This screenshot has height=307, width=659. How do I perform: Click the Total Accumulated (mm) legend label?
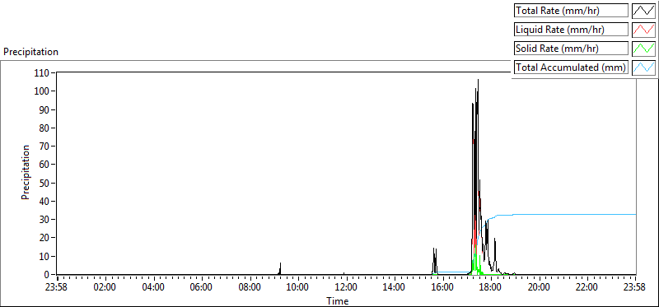tap(571, 67)
